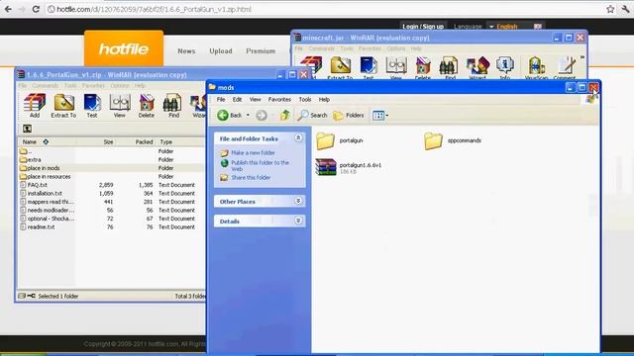Open Premium link on hotfile page
This screenshot has width=634, height=356.
tap(261, 51)
